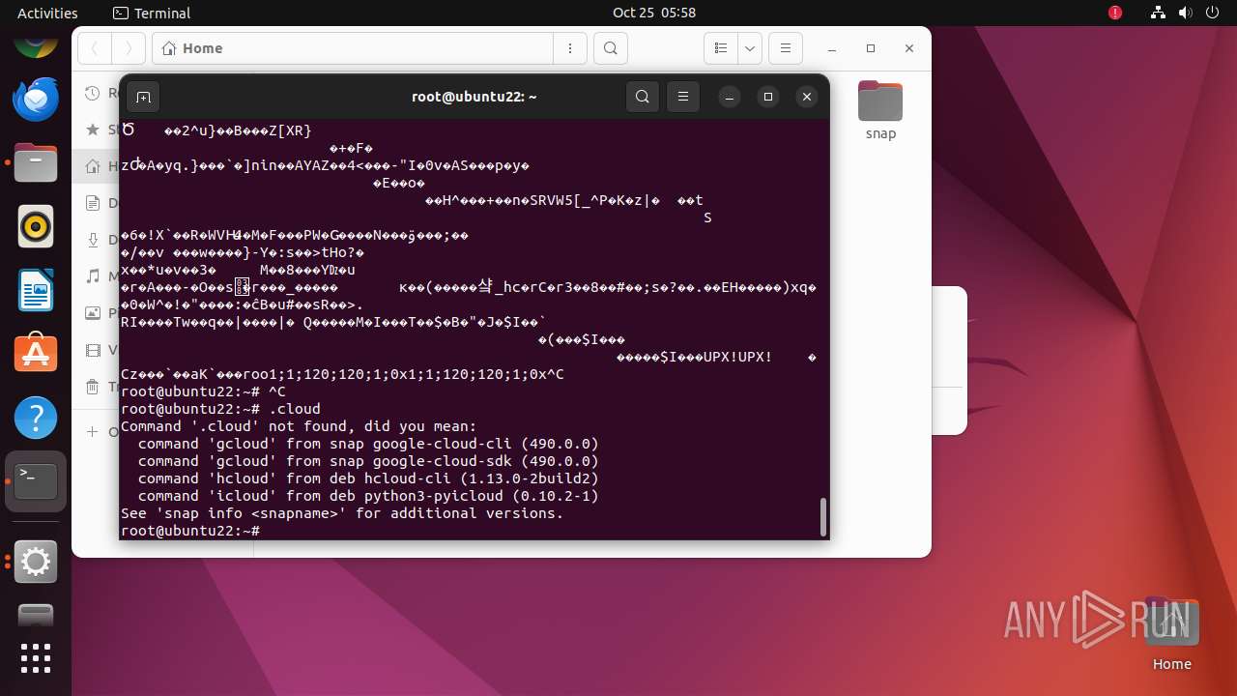Minimize the terminal window
1237x696 pixels.
[730, 97]
